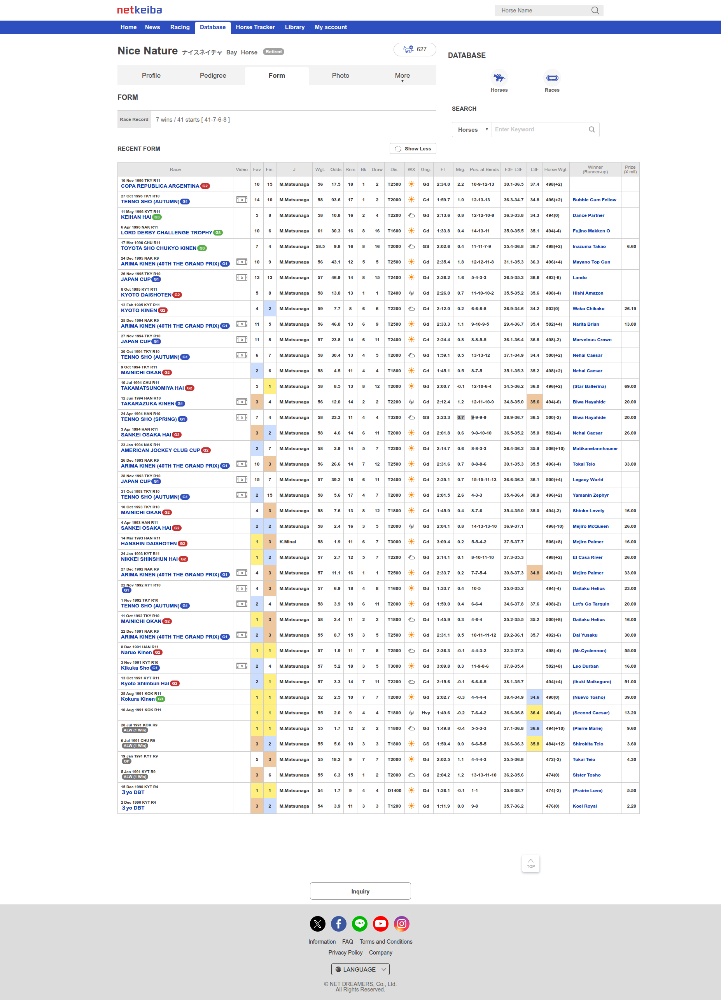Play video for 12 Jun 1994 Takarazuka Kinen

(x=242, y=402)
